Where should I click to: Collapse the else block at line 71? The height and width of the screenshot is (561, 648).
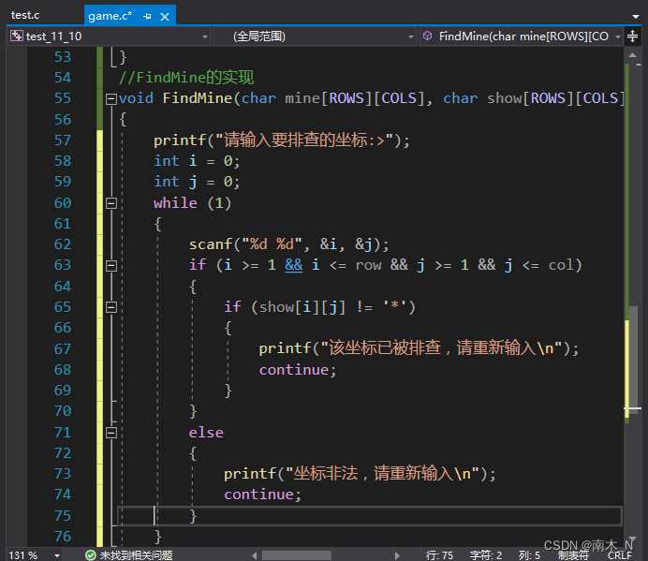coord(111,433)
